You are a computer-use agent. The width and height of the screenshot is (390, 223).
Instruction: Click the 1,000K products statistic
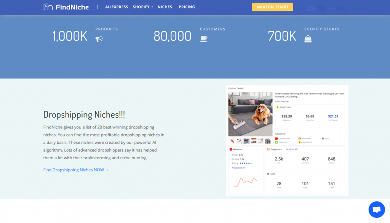click(x=70, y=36)
